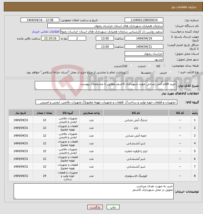Open the اطلاعات تماس خریدار link
This screenshot has height=214, width=203.
(x=46, y=31)
